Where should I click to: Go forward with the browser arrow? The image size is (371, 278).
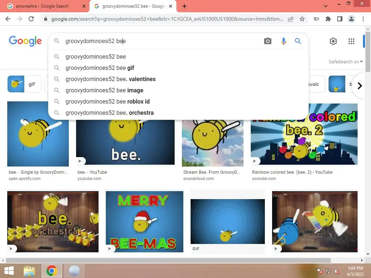pos(20,19)
